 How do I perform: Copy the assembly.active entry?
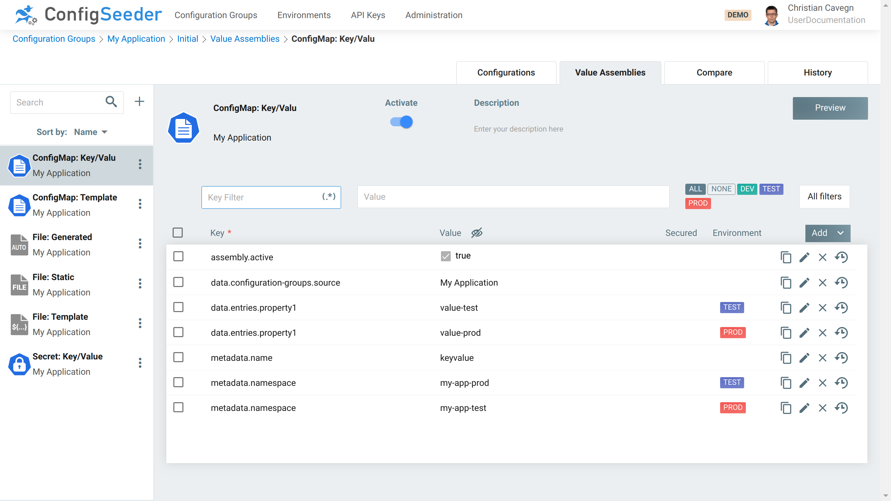pos(786,257)
